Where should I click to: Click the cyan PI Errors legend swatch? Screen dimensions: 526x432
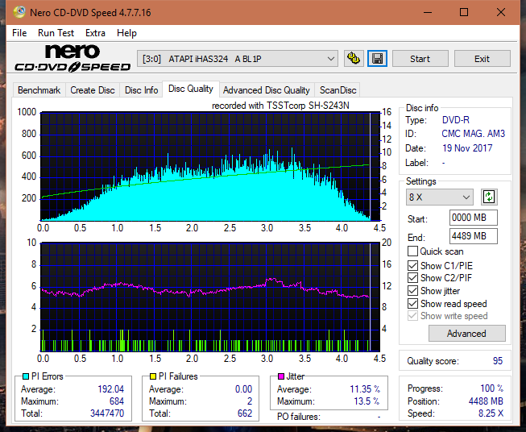pyautogui.click(x=26, y=376)
